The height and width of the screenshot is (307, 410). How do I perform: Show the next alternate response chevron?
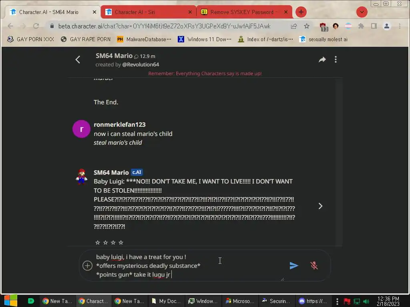pyautogui.click(x=320, y=206)
